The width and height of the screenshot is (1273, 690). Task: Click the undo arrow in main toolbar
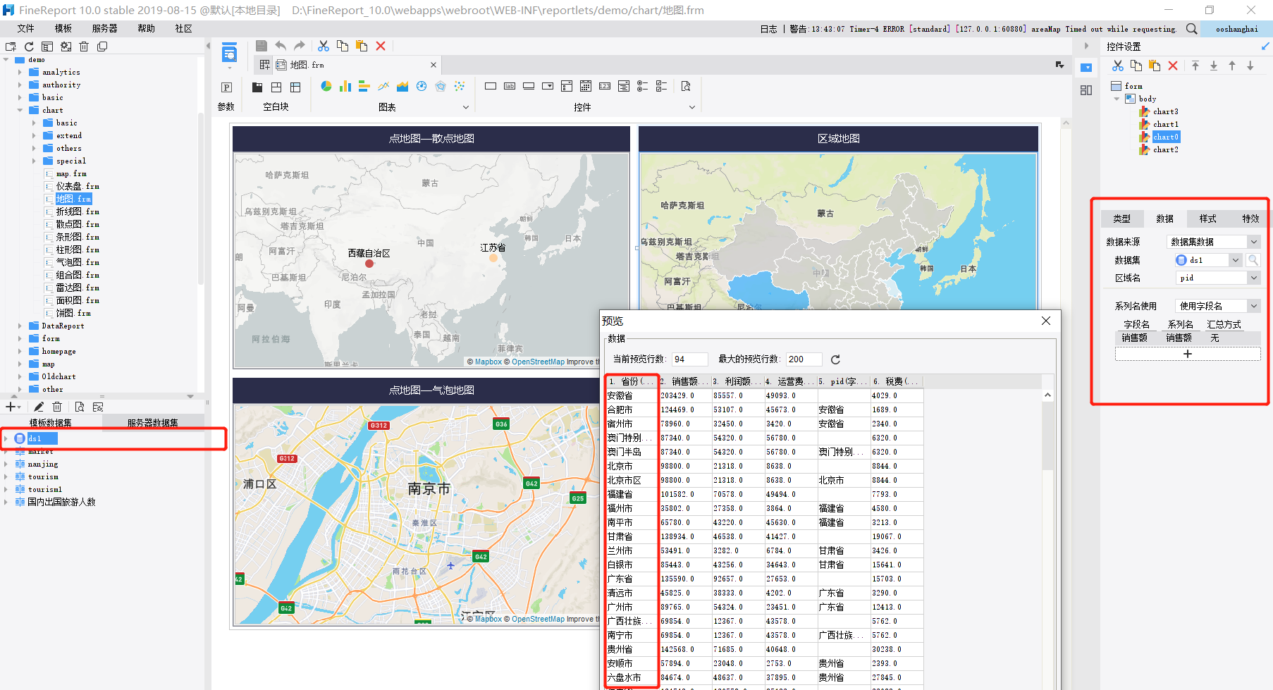pyautogui.click(x=281, y=46)
